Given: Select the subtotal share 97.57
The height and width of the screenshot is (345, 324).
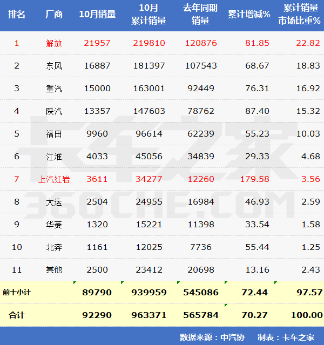Looking at the screenshot, I should (x=309, y=293).
